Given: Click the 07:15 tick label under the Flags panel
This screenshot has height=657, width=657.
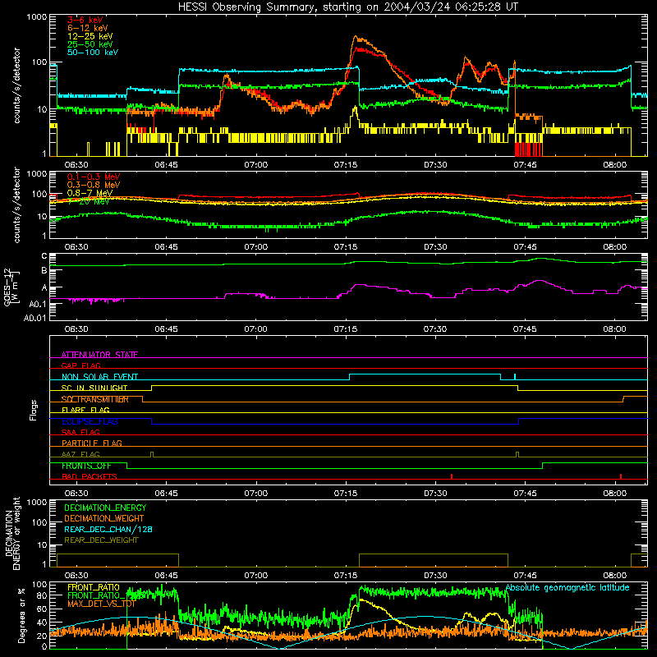Looking at the screenshot, I should click(x=346, y=494).
